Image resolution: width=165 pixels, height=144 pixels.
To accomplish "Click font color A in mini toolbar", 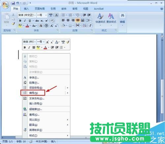I will tap(45, 47).
